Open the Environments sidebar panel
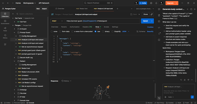The image size is (197, 104). (5, 22)
